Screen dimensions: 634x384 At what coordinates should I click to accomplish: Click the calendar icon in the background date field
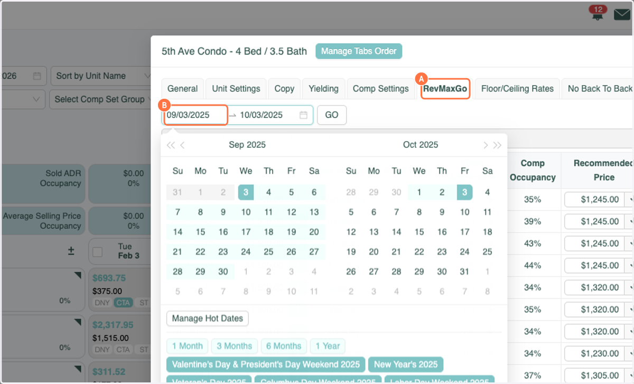[x=37, y=76]
